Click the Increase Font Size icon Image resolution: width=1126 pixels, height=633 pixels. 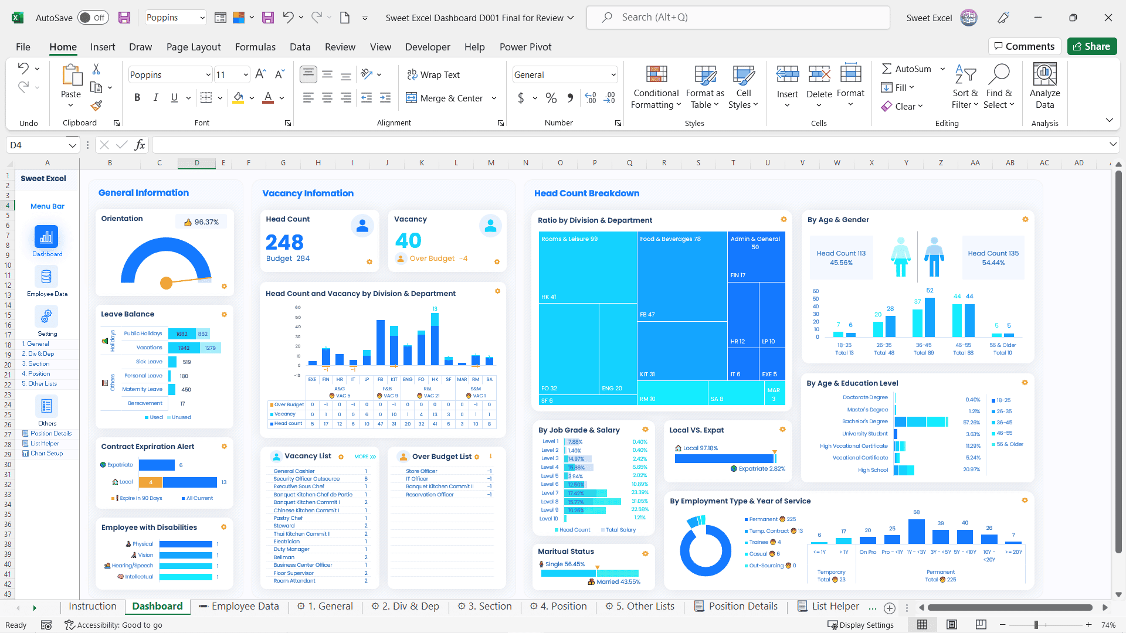[x=261, y=74]
